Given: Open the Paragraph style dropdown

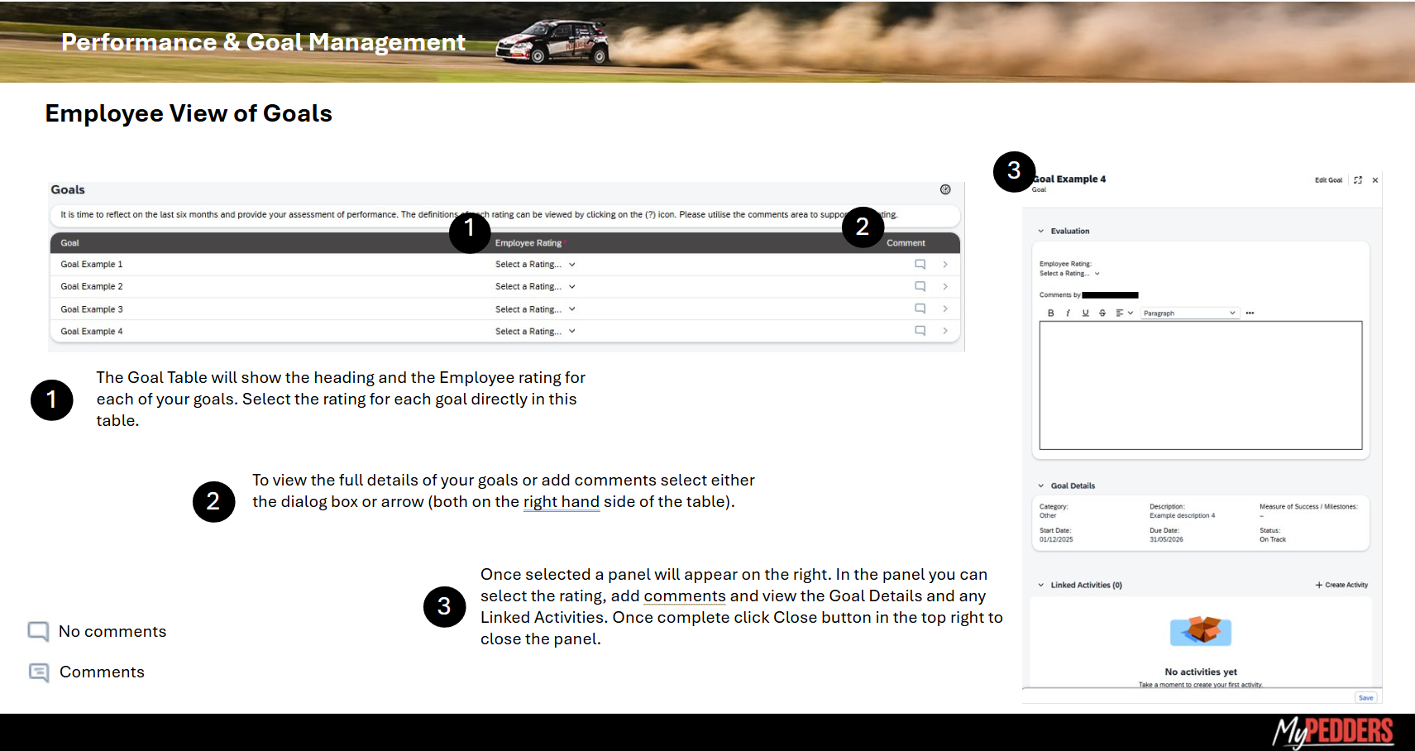Looking at the screenshot, I should point(1188,313).
